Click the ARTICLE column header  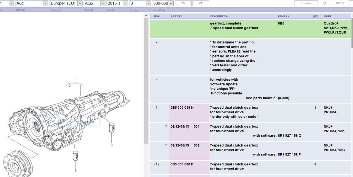pos(176,16)
